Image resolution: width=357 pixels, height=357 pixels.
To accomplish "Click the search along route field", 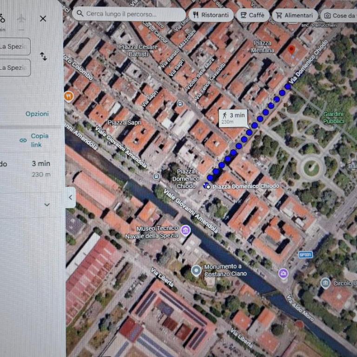I will coord(129,14).
